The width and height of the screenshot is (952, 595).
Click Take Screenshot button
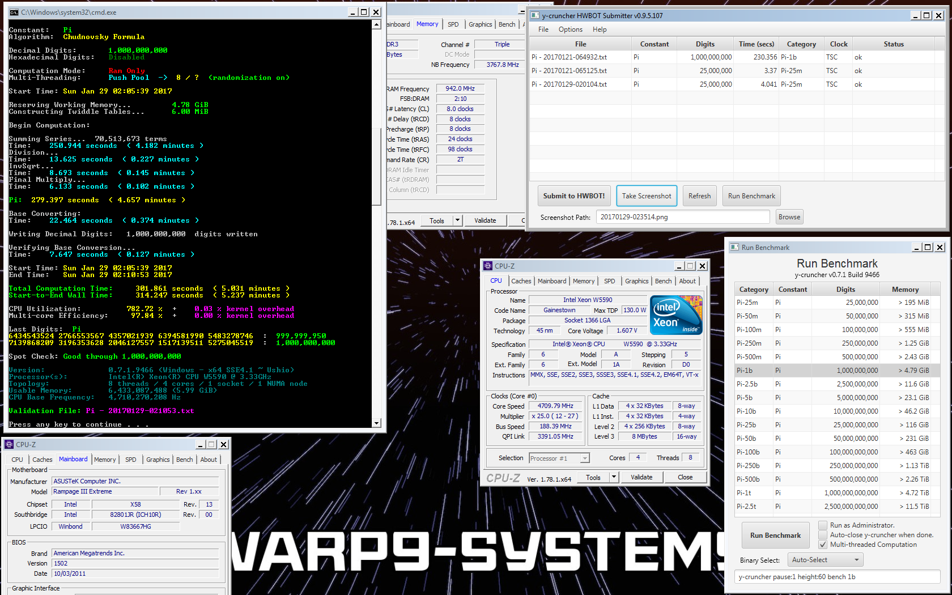tap(647, 196)
